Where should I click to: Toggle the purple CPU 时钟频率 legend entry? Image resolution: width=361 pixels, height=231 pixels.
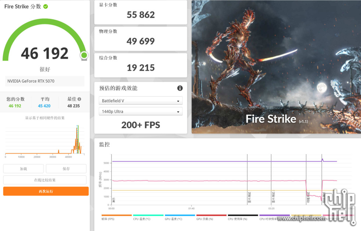coord(274,218)
